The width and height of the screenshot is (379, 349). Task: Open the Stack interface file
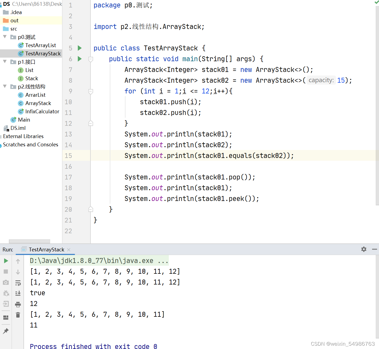32,78
